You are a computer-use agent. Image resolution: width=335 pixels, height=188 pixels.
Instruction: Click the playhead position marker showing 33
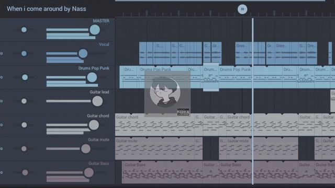[242, 9]
